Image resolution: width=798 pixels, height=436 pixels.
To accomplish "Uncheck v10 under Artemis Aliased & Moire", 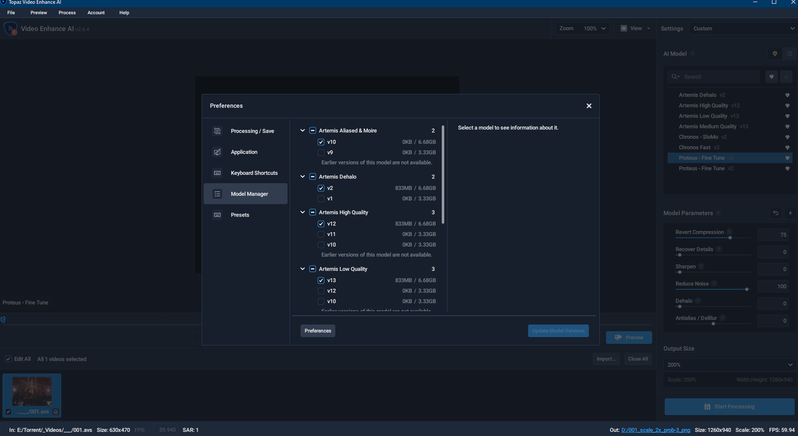I will click(321, 142).
